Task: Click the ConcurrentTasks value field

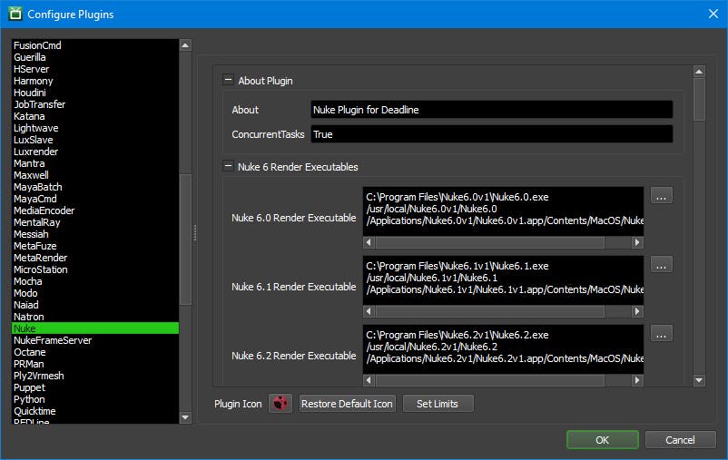Action: (x=492, y=134)
